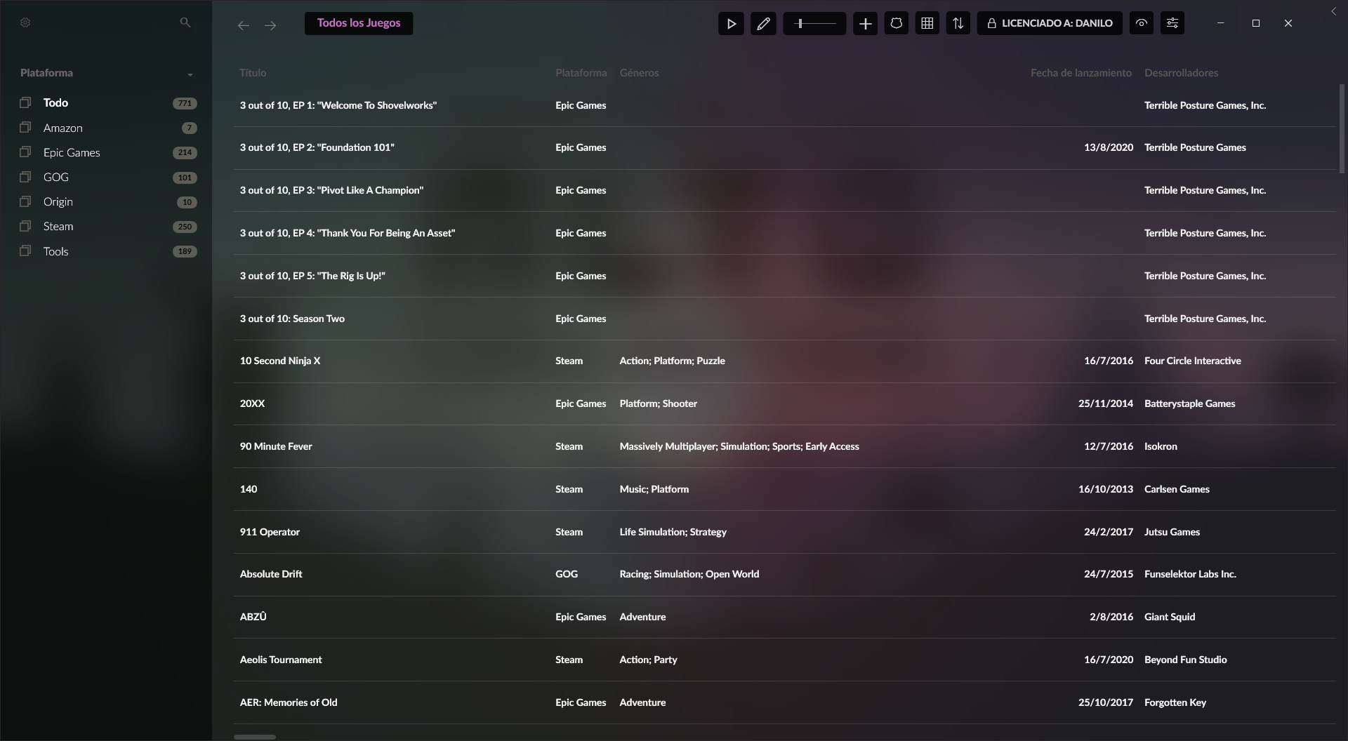Viewport: 1348px width, 741px height.
Task: Select EP 2: "Foundation 101" row
Action: click(784, 147)
